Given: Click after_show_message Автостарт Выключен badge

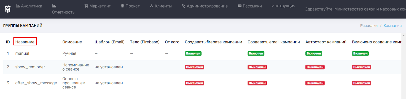Looking at the screenshot, I should point(315,83).
